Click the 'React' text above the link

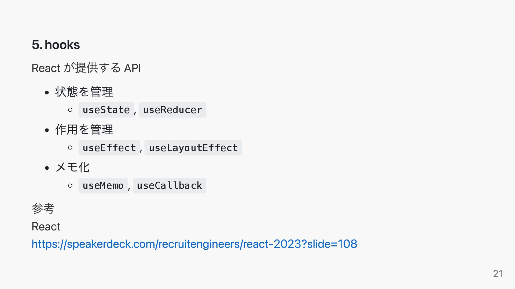46,227
